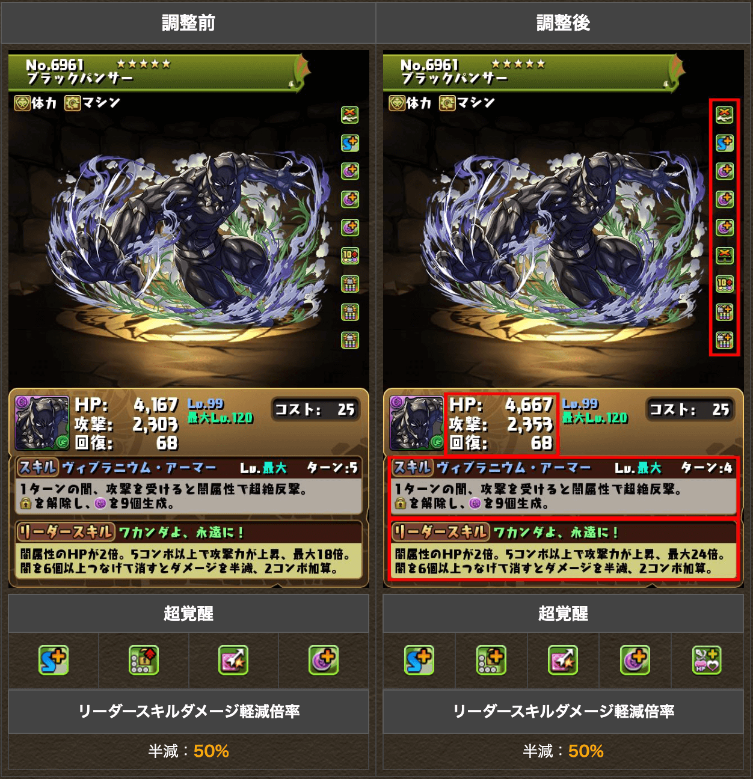Select the 調整前 column header
This screenshot has height=779, width=753.
click(188, 23)
